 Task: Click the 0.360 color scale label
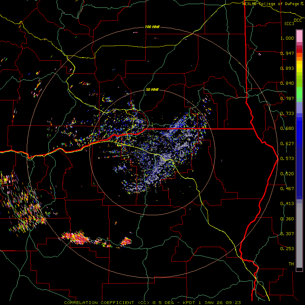click(287, 219)
